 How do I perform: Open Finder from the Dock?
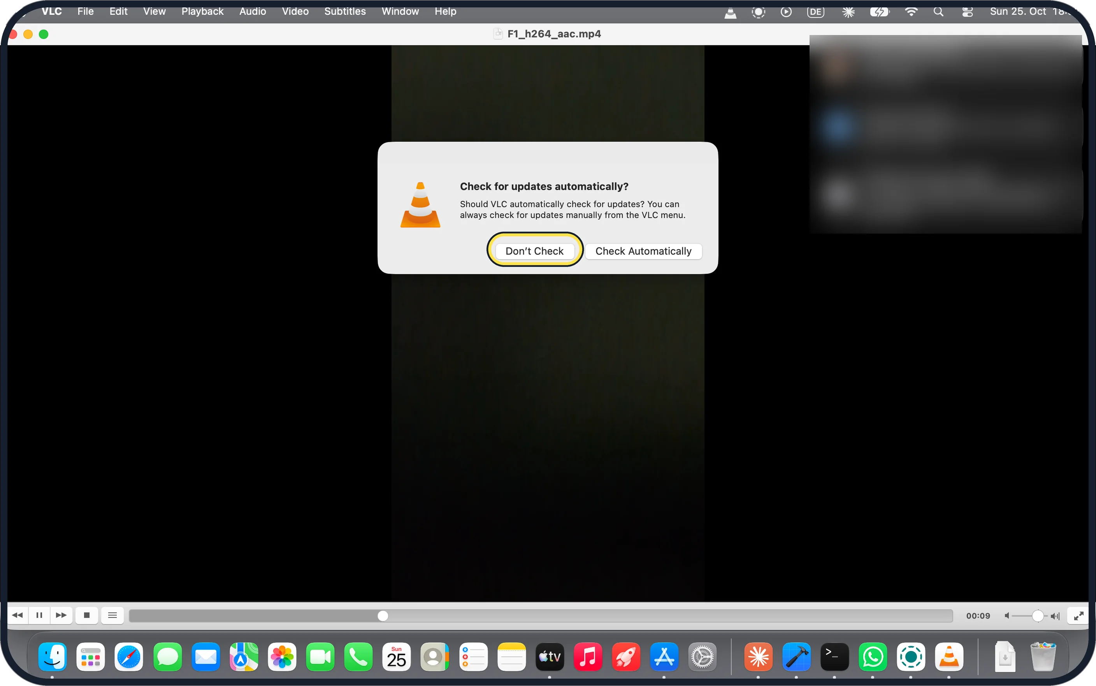tap(52, 656)
